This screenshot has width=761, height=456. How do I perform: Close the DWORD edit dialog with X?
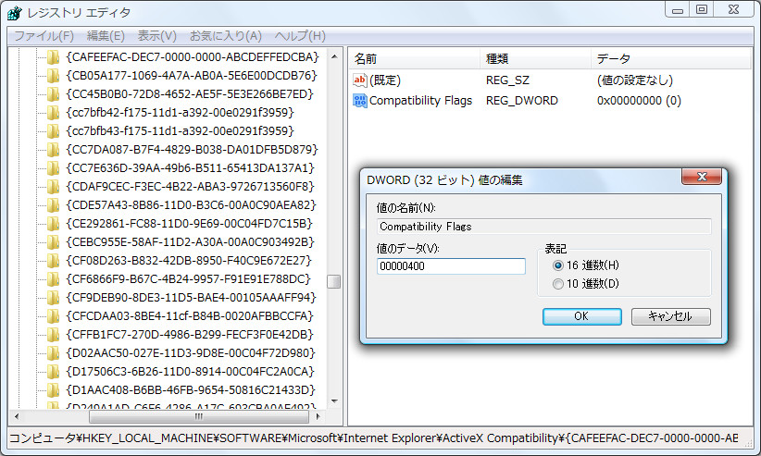point(702,177)
